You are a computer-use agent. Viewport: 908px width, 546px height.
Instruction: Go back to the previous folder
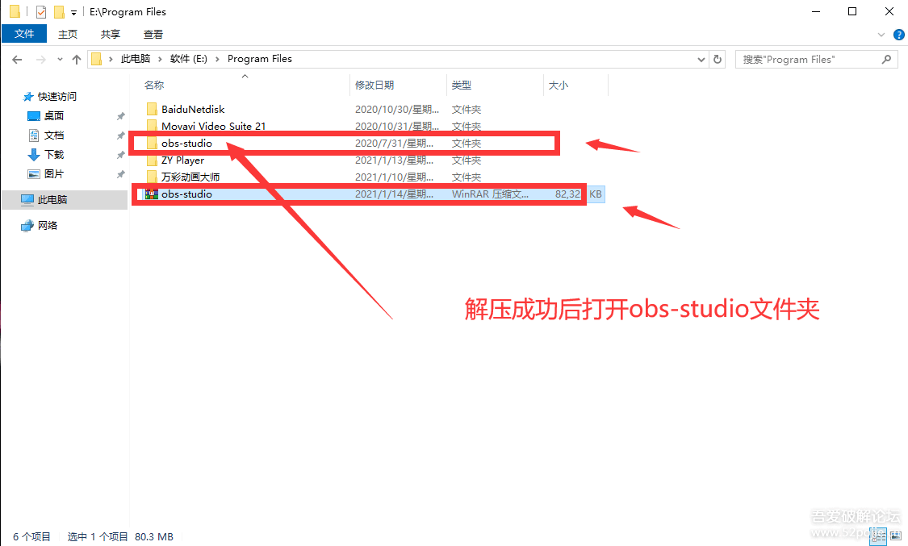pos(17,60)
